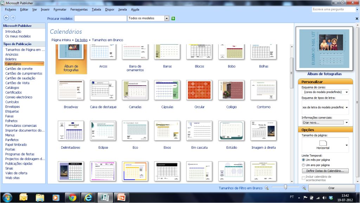Close the task pane with X
The image size is (360, 203).
[357, 19]
